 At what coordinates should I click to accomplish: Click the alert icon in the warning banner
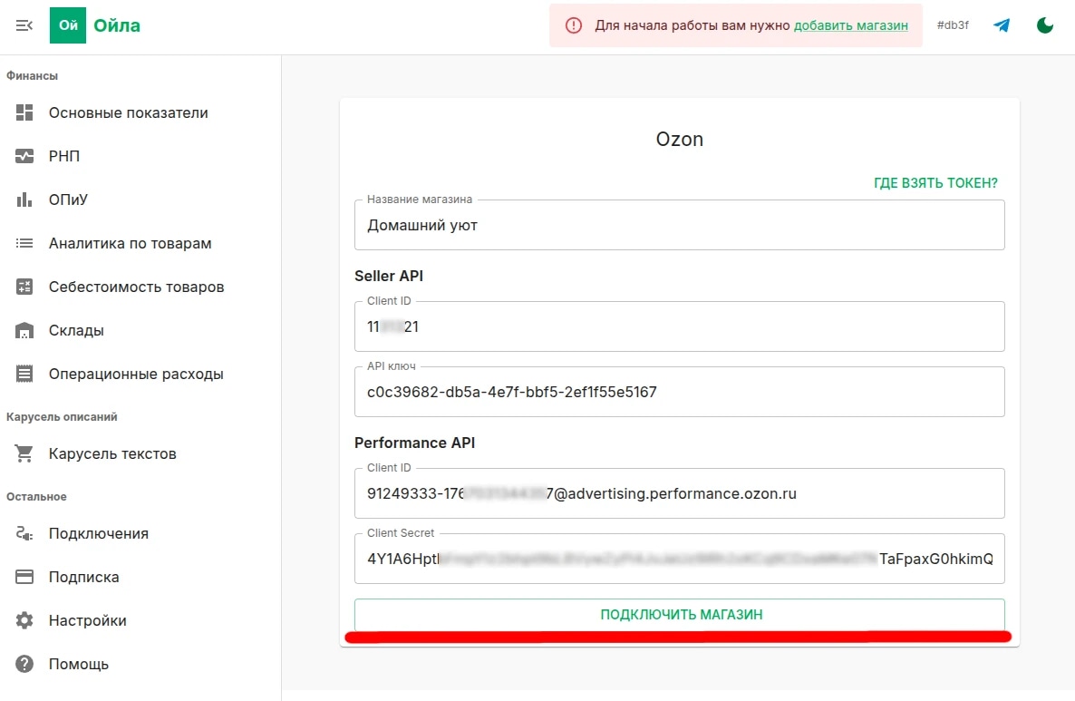click(574, 25)
